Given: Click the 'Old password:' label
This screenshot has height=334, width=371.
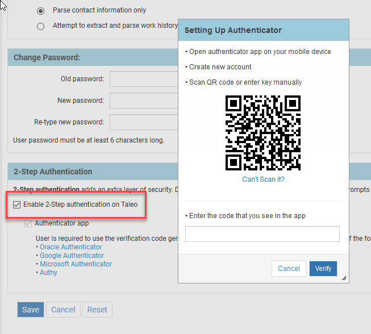Looking at the screenshot, I should click(x=82, y=79).
